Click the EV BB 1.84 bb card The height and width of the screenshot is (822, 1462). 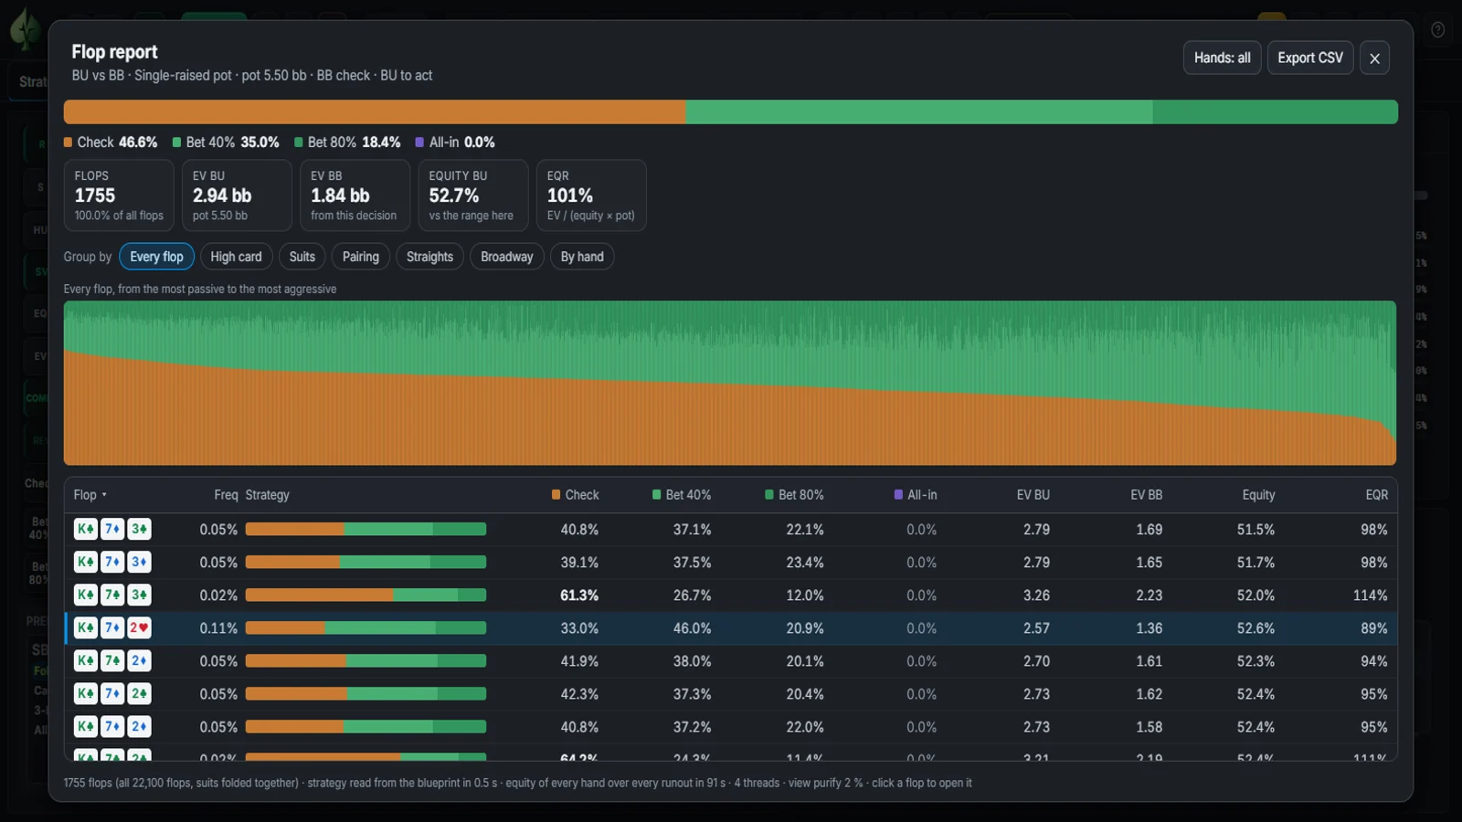[x=355, y=195]
